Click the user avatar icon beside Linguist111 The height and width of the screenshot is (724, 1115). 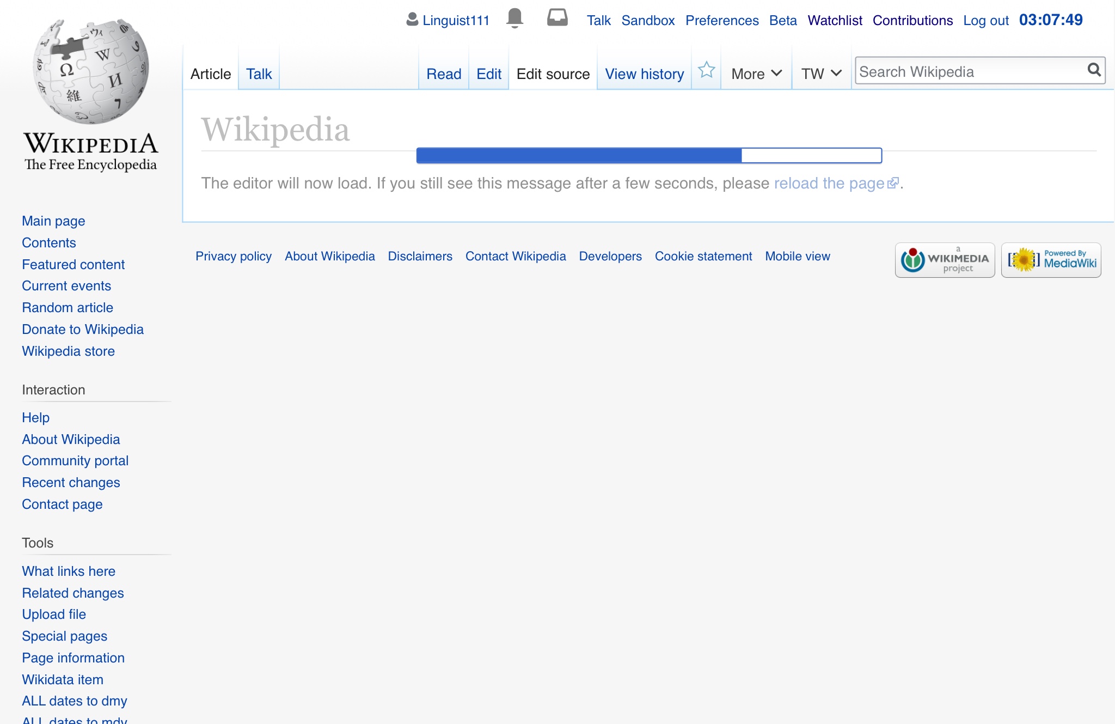click(x=412, y=20)
